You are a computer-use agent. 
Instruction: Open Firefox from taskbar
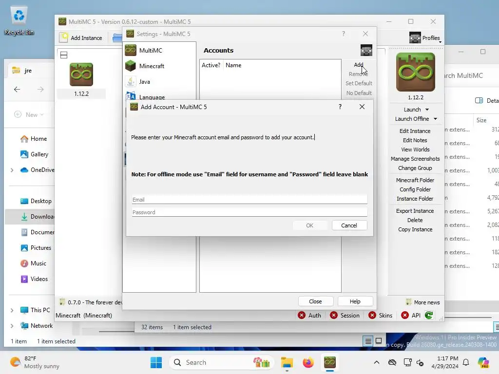(x=308, y=362)
